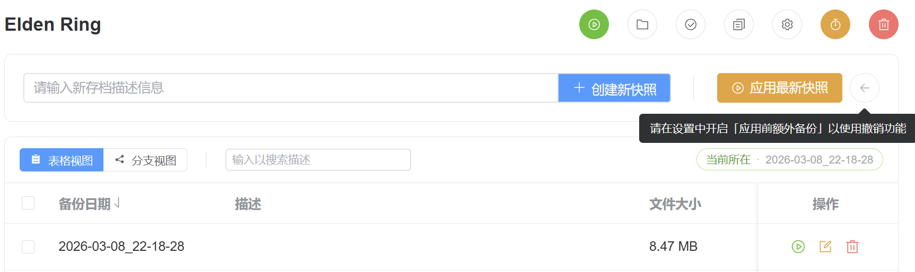Toggle the select-all checkbox in table header

28,203
